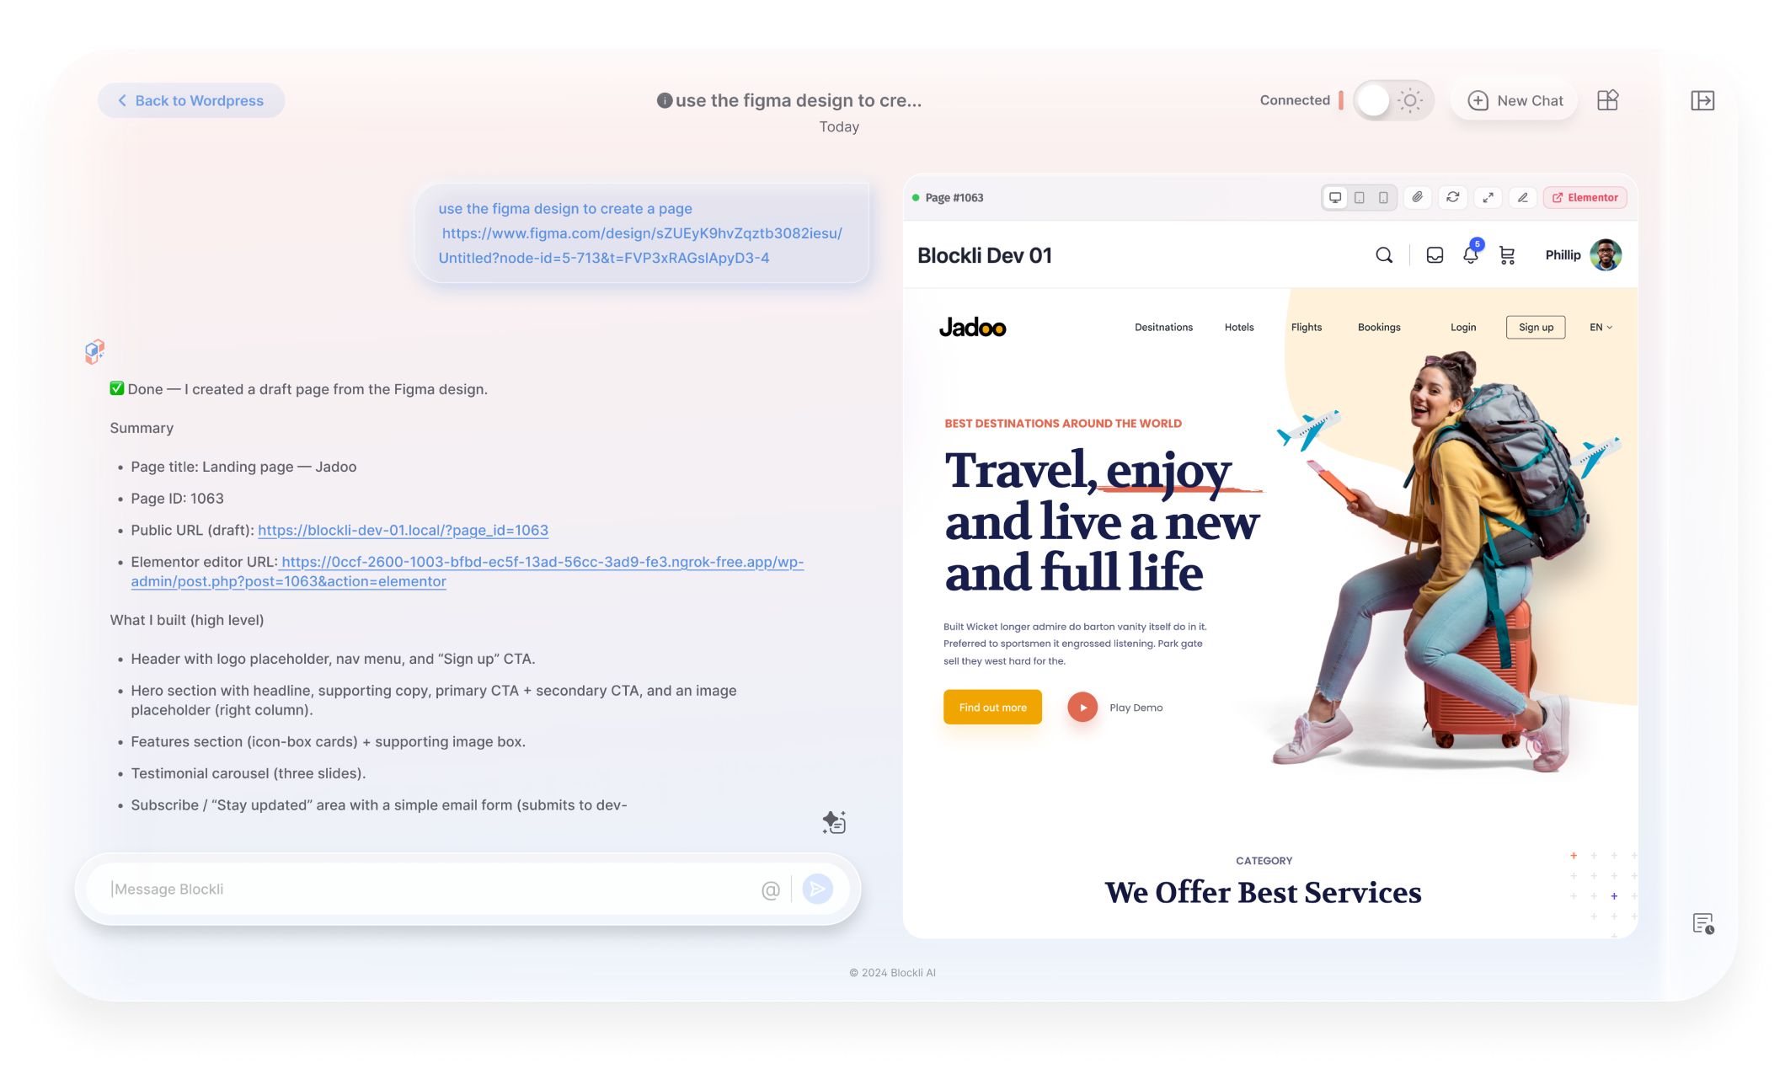The width and height of the screenshot is (1785, 1074).
Task: Collapse the side panel with arrow icon
Action: coord(1702,100)
